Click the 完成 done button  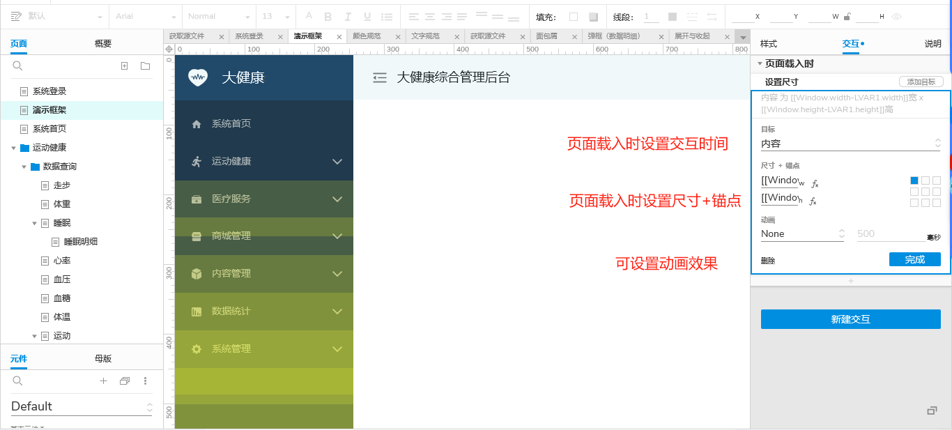[x=915, y=259]
